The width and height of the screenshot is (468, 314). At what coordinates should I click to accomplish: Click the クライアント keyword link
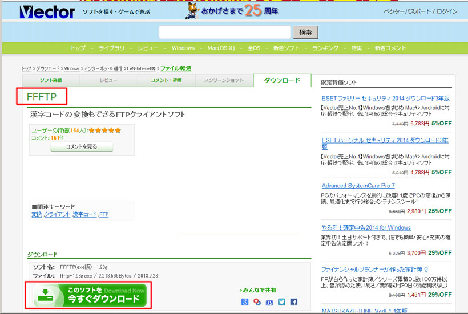point(57,214)
